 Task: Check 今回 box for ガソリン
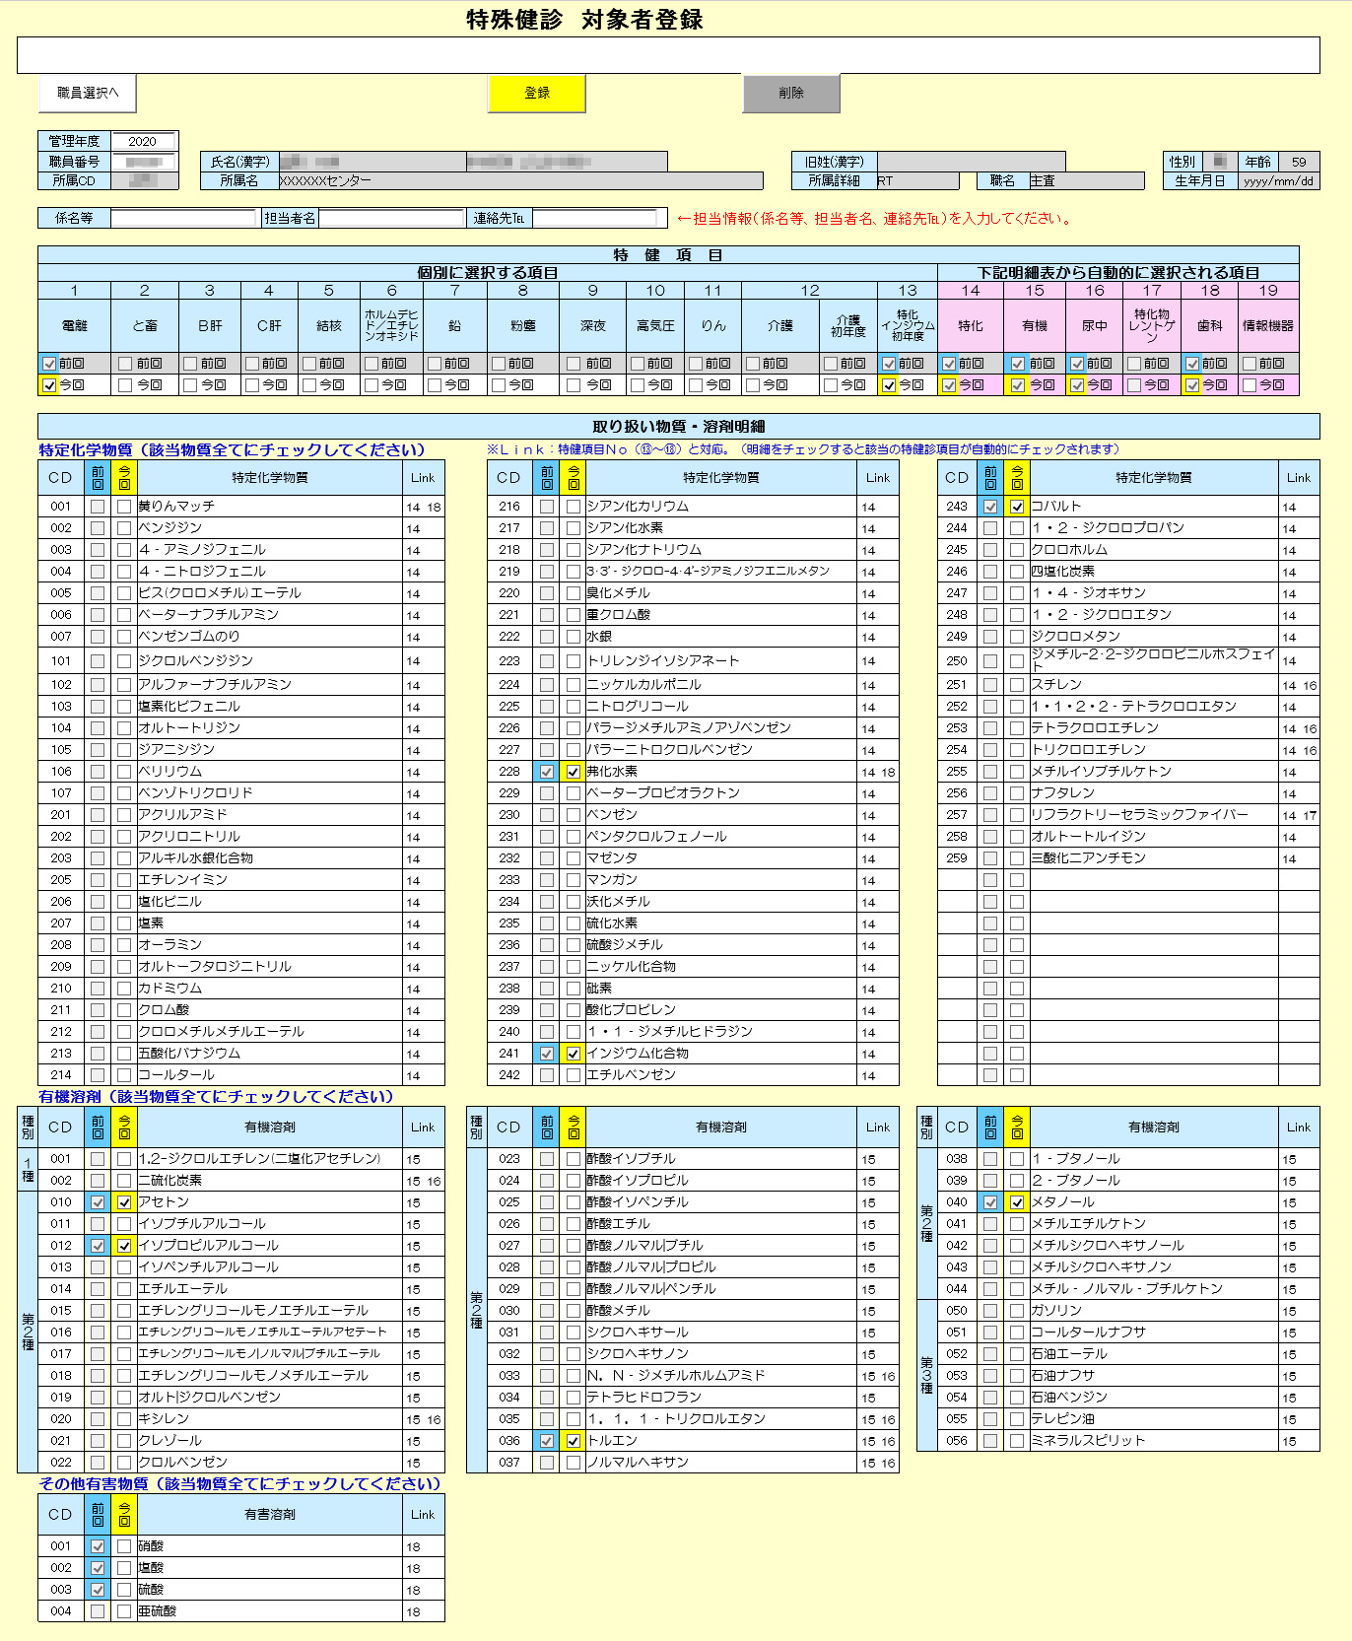pyautogui.click(x=1017, y=1311)
